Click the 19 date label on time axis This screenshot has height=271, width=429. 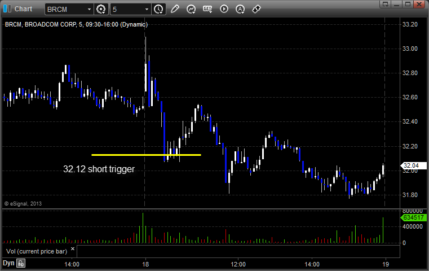click(x=386, y=264)
